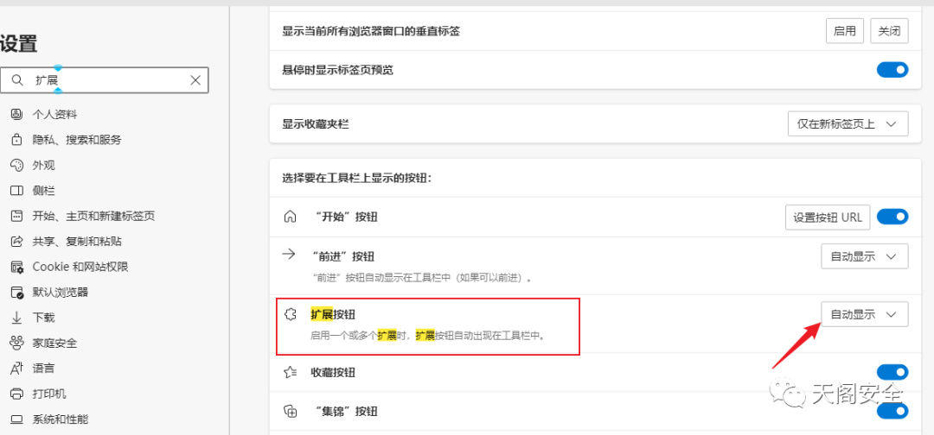
Task: Click the 打印机 printer icon
Action: [x=16, y=394]
